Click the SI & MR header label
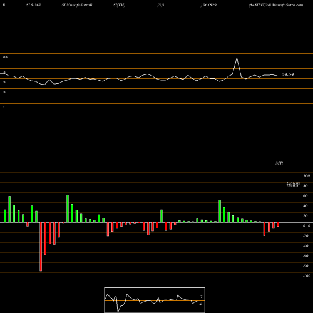The image size is (313, 313). tap(33, 5)
